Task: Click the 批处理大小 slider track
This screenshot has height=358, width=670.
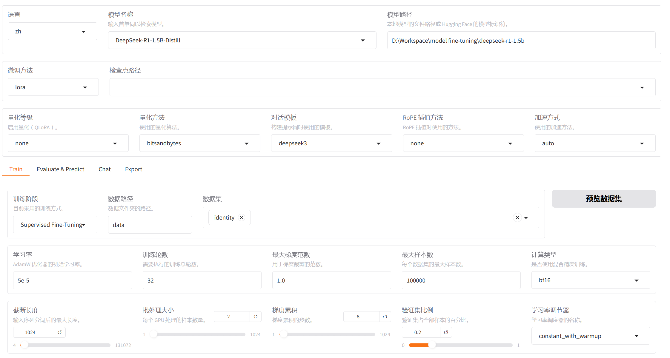Action: pyautogui.click(x=198, y=334)
